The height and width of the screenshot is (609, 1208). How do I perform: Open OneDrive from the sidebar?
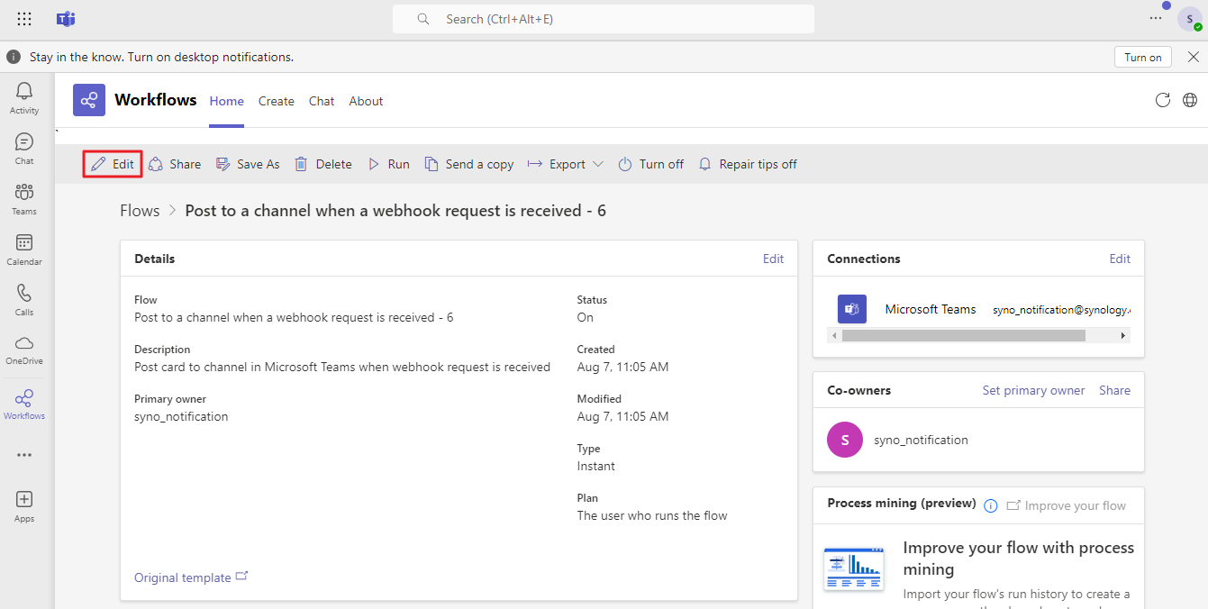[x=24, y=350]
